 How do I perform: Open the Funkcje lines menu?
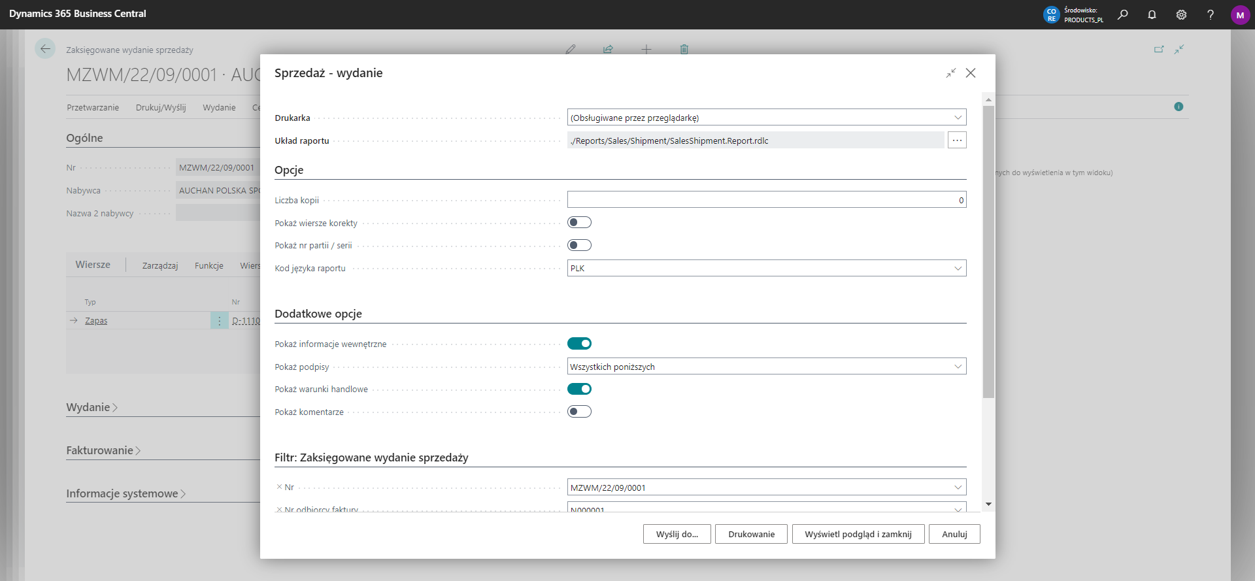pos(209,265)
